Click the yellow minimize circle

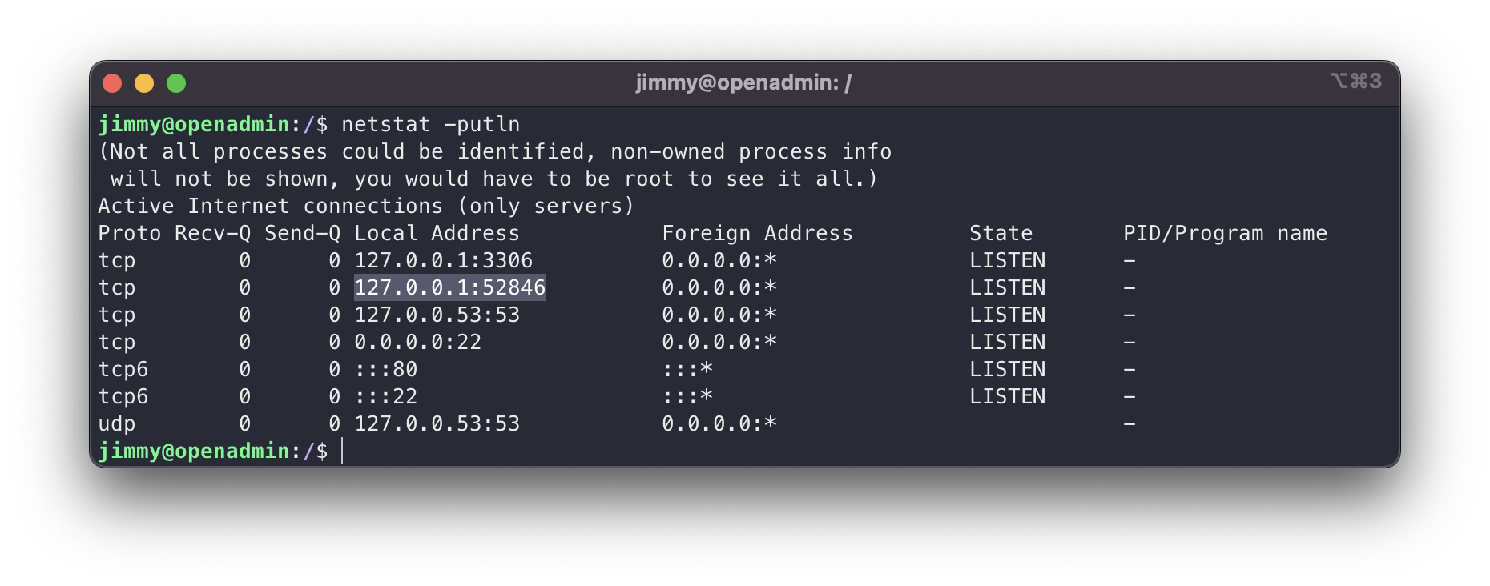point(144,82)
